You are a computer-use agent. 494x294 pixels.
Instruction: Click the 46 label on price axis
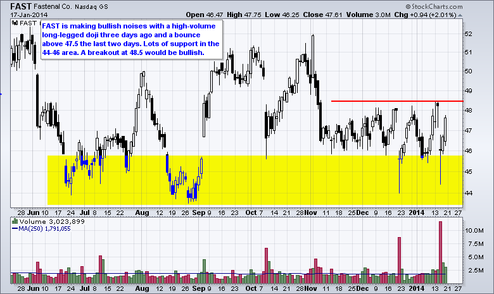point(469,151)
